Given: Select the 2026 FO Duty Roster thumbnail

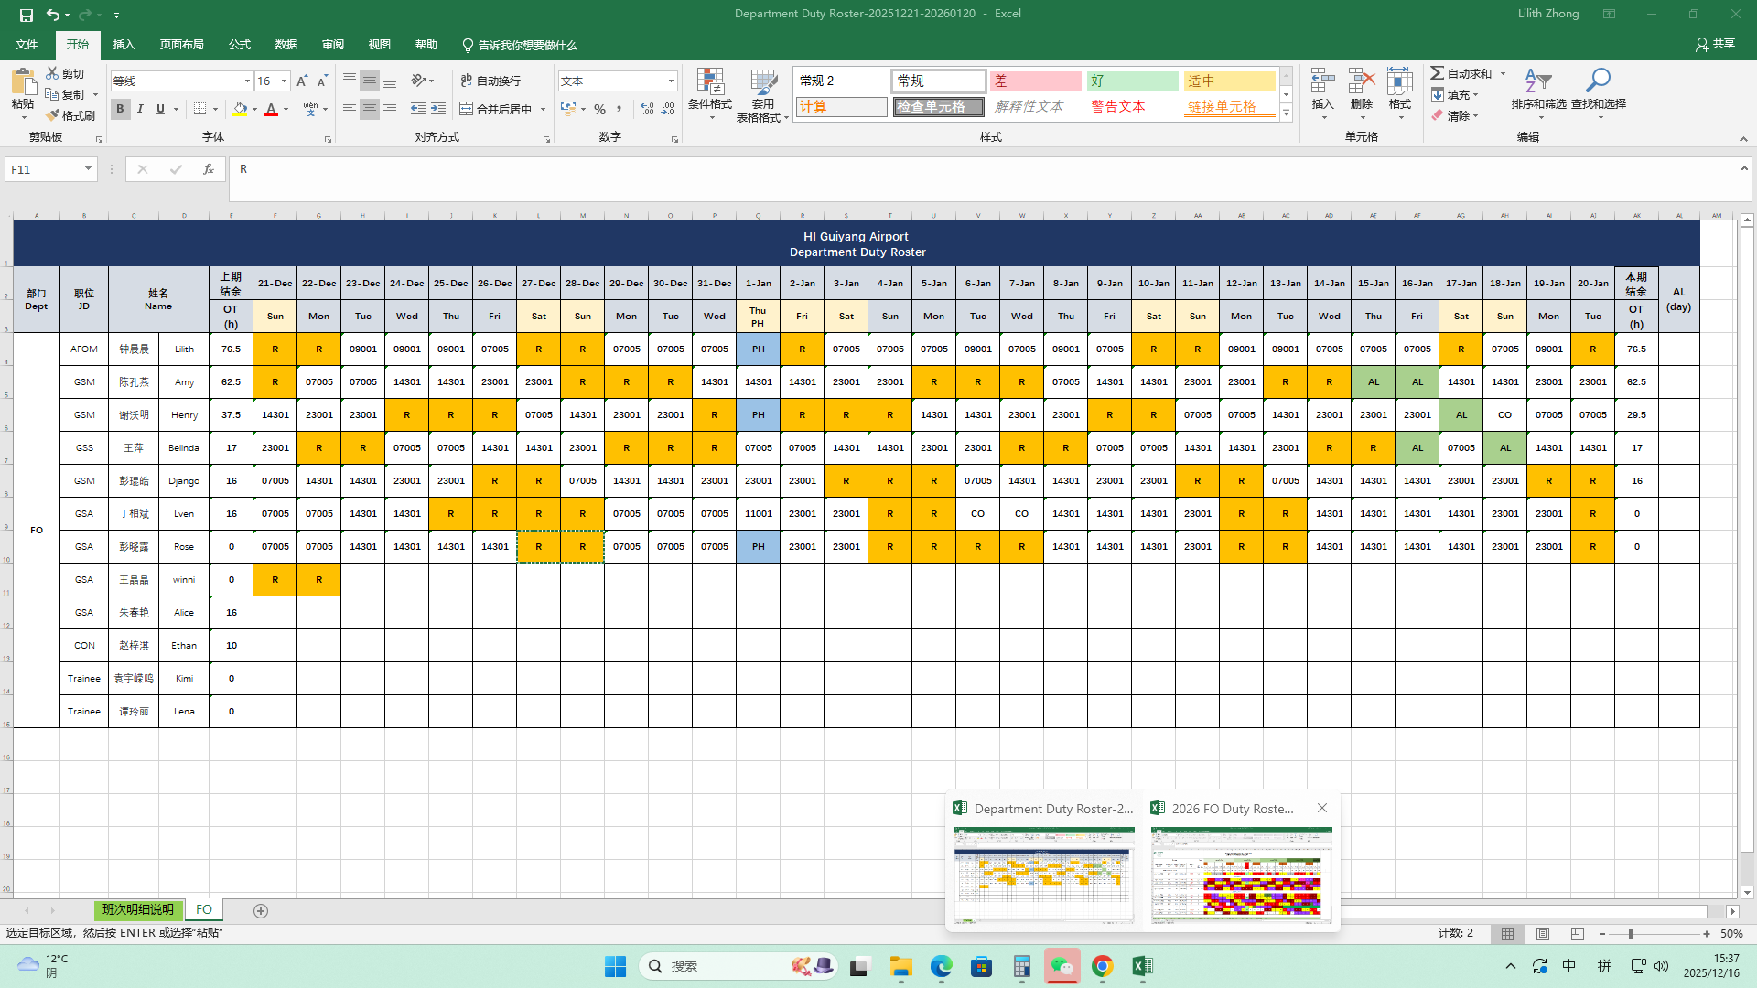Looking at the screenshot, I should [x=1241, y=875].
